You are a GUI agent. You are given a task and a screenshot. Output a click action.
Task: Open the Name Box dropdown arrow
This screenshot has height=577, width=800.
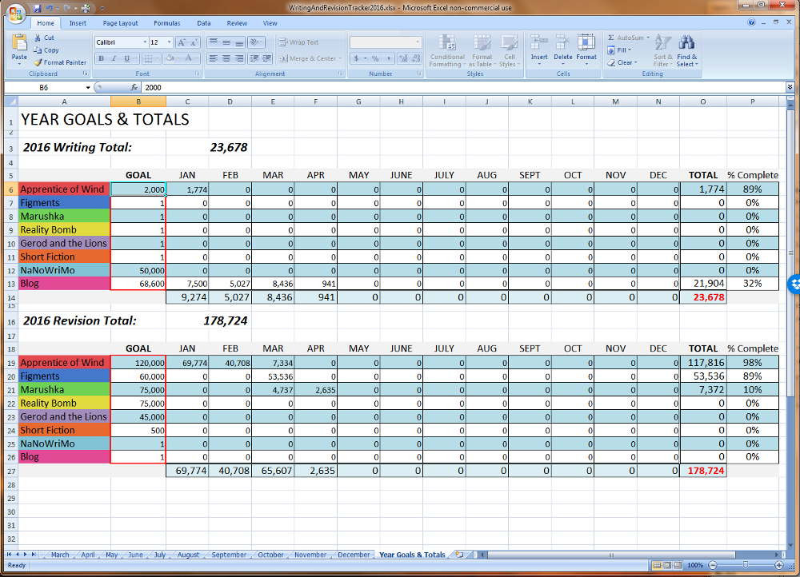(x=88, y=87)
